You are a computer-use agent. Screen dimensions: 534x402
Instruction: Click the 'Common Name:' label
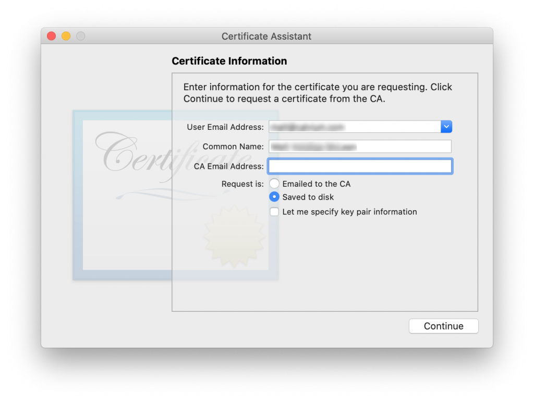pos(233,147)
